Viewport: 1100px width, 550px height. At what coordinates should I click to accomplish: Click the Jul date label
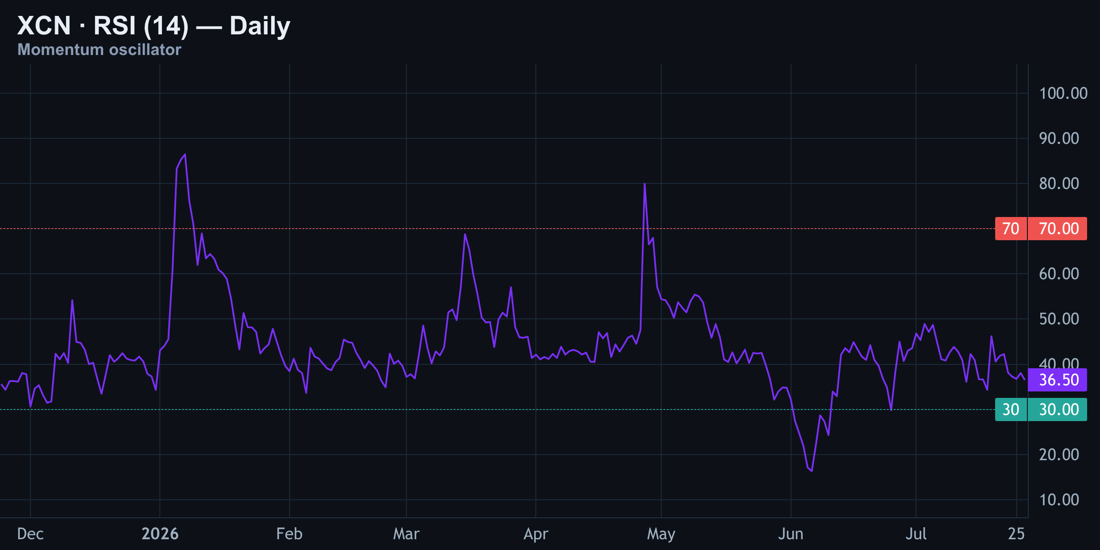916,534
